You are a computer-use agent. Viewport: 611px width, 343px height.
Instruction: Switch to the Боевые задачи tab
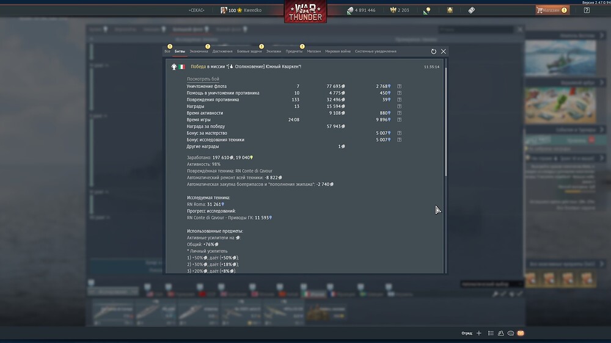point(249,51)
